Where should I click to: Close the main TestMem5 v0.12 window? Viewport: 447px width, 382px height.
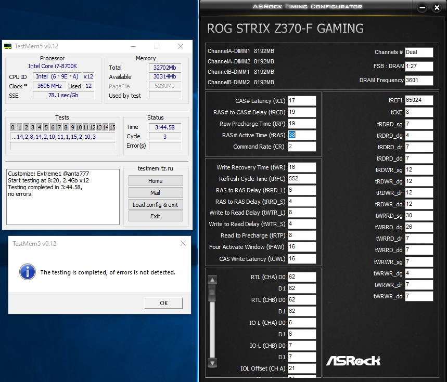(x=181, y=46)
